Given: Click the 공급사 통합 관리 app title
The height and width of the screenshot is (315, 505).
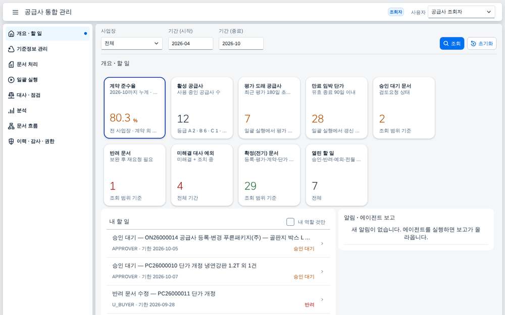Looking at the screenshot, I should pos(48,12).
